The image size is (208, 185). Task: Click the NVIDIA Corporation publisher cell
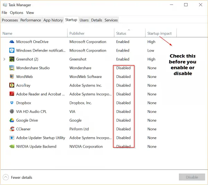86,147
